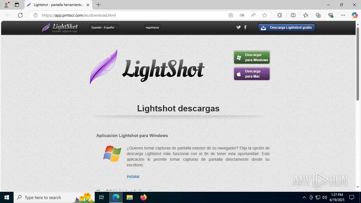The width and height of the screenshot is (361, 203).
Task: Open the Edge profile icon
Action: [x=6, y=5]
